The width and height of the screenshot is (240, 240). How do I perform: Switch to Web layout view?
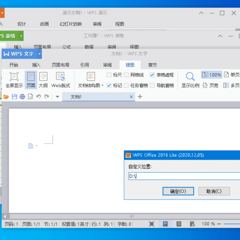click(x=60, y=76)
